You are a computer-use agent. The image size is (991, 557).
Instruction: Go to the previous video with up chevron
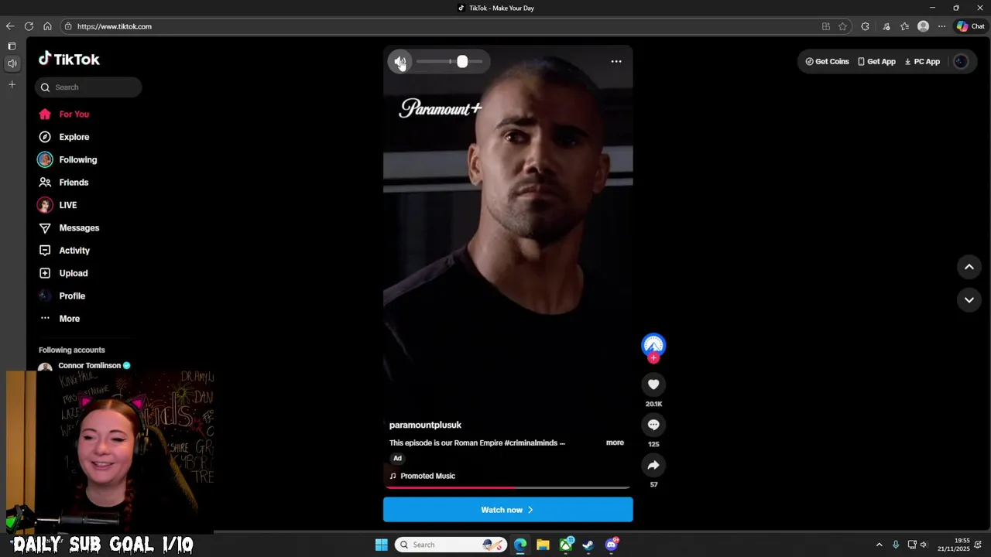pyautogui.click(x=969, y=267)
